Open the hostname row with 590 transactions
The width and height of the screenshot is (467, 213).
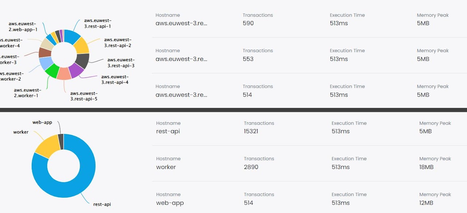point(181,23)
